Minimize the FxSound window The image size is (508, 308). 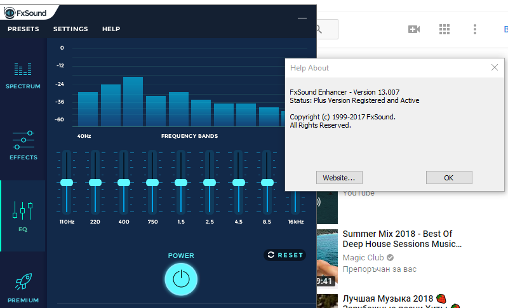[302, 18]
